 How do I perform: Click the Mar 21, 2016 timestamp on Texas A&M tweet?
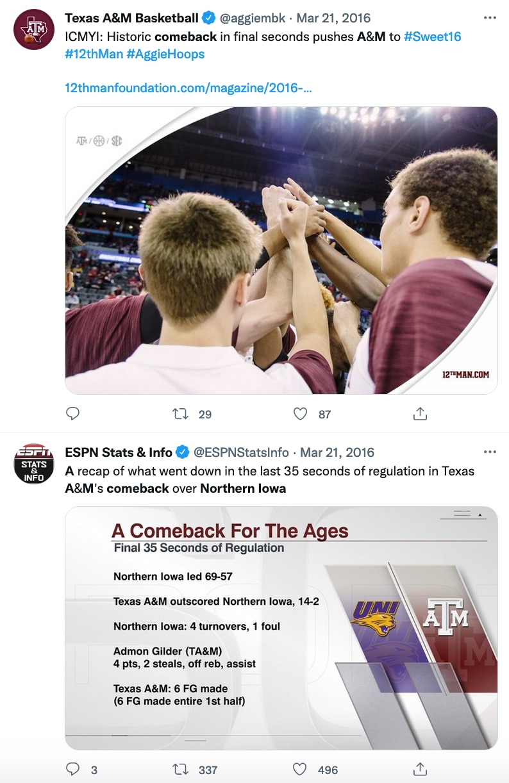(x=333, y=18)
